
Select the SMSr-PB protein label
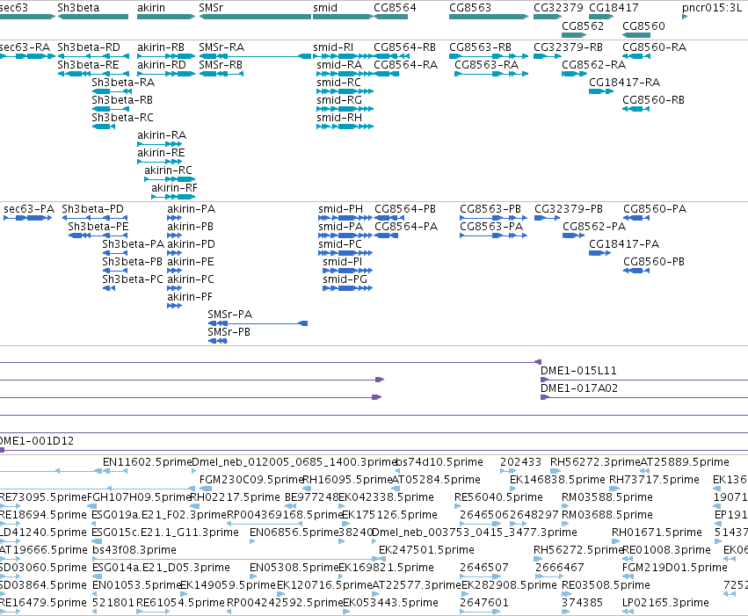(x=229, y=332)
